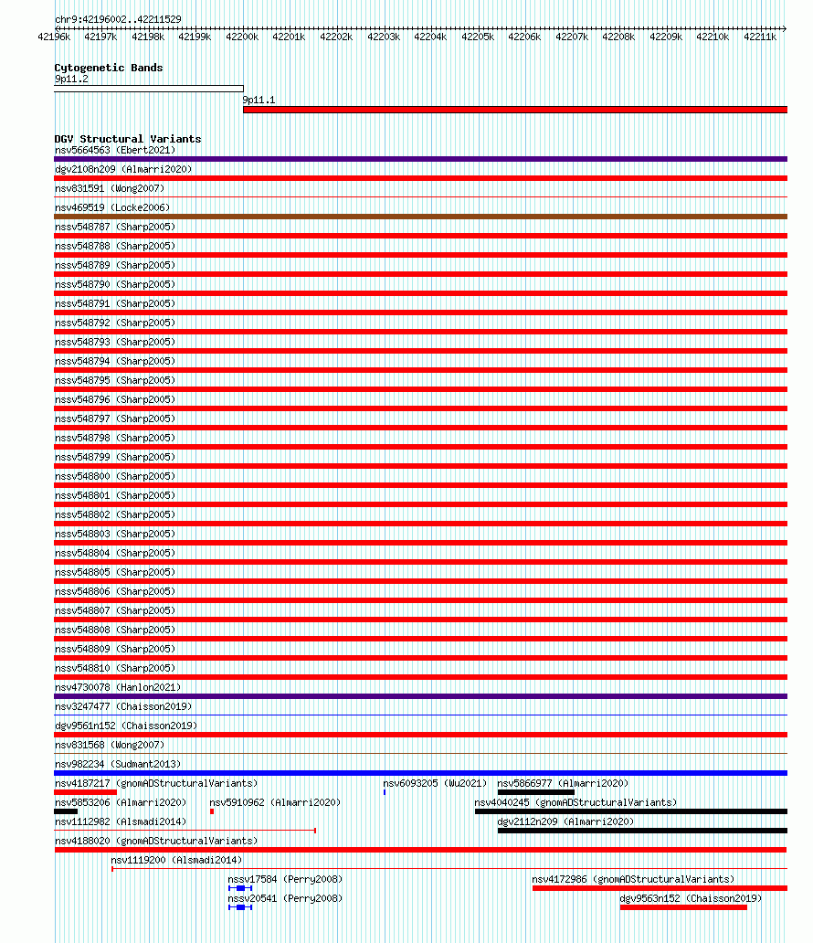Click the 9p11.2 cytogenetic band outline
Image resolution: width=813 pixels, height=943 pixels.
coord(149,89)
